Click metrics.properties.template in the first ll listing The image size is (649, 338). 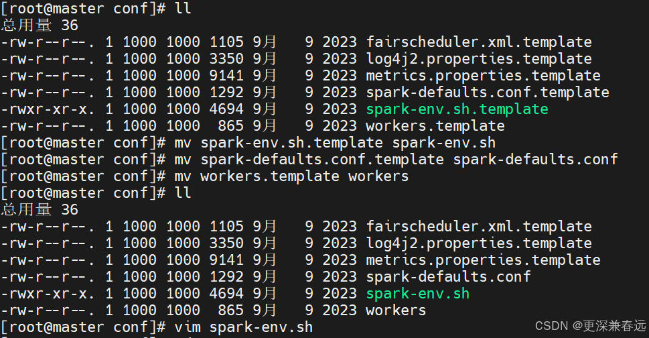[x=483, y=76]
